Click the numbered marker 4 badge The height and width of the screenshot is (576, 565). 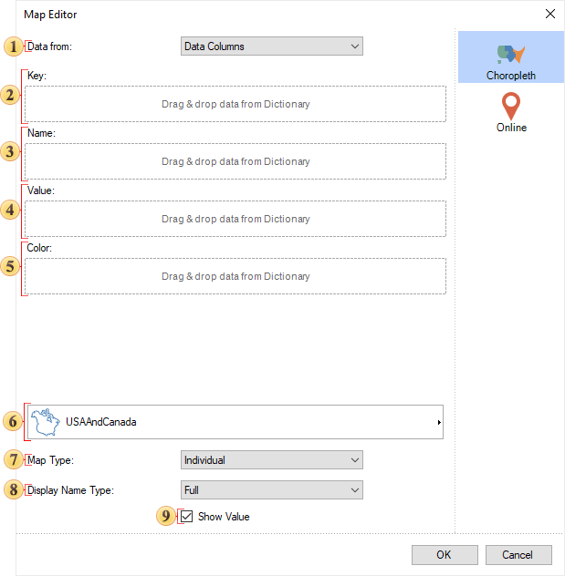pos(12,210)
